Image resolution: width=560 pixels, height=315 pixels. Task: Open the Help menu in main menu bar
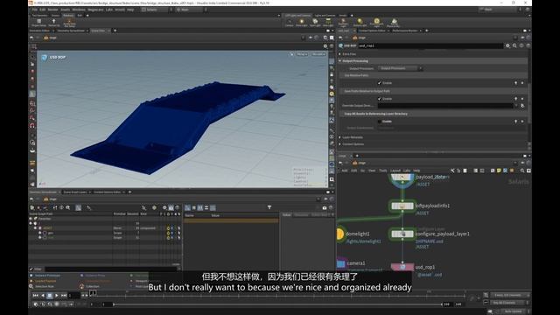130,10
